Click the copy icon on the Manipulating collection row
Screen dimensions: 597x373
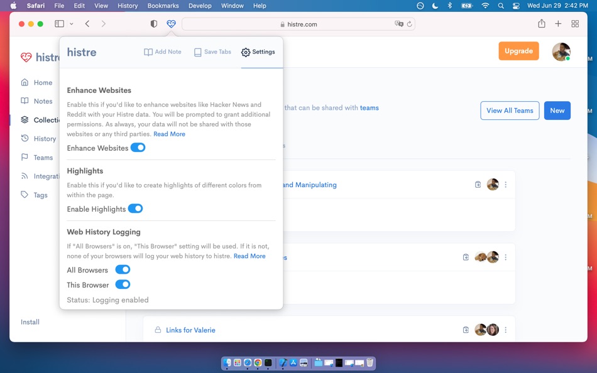click(x=478, y=185)
